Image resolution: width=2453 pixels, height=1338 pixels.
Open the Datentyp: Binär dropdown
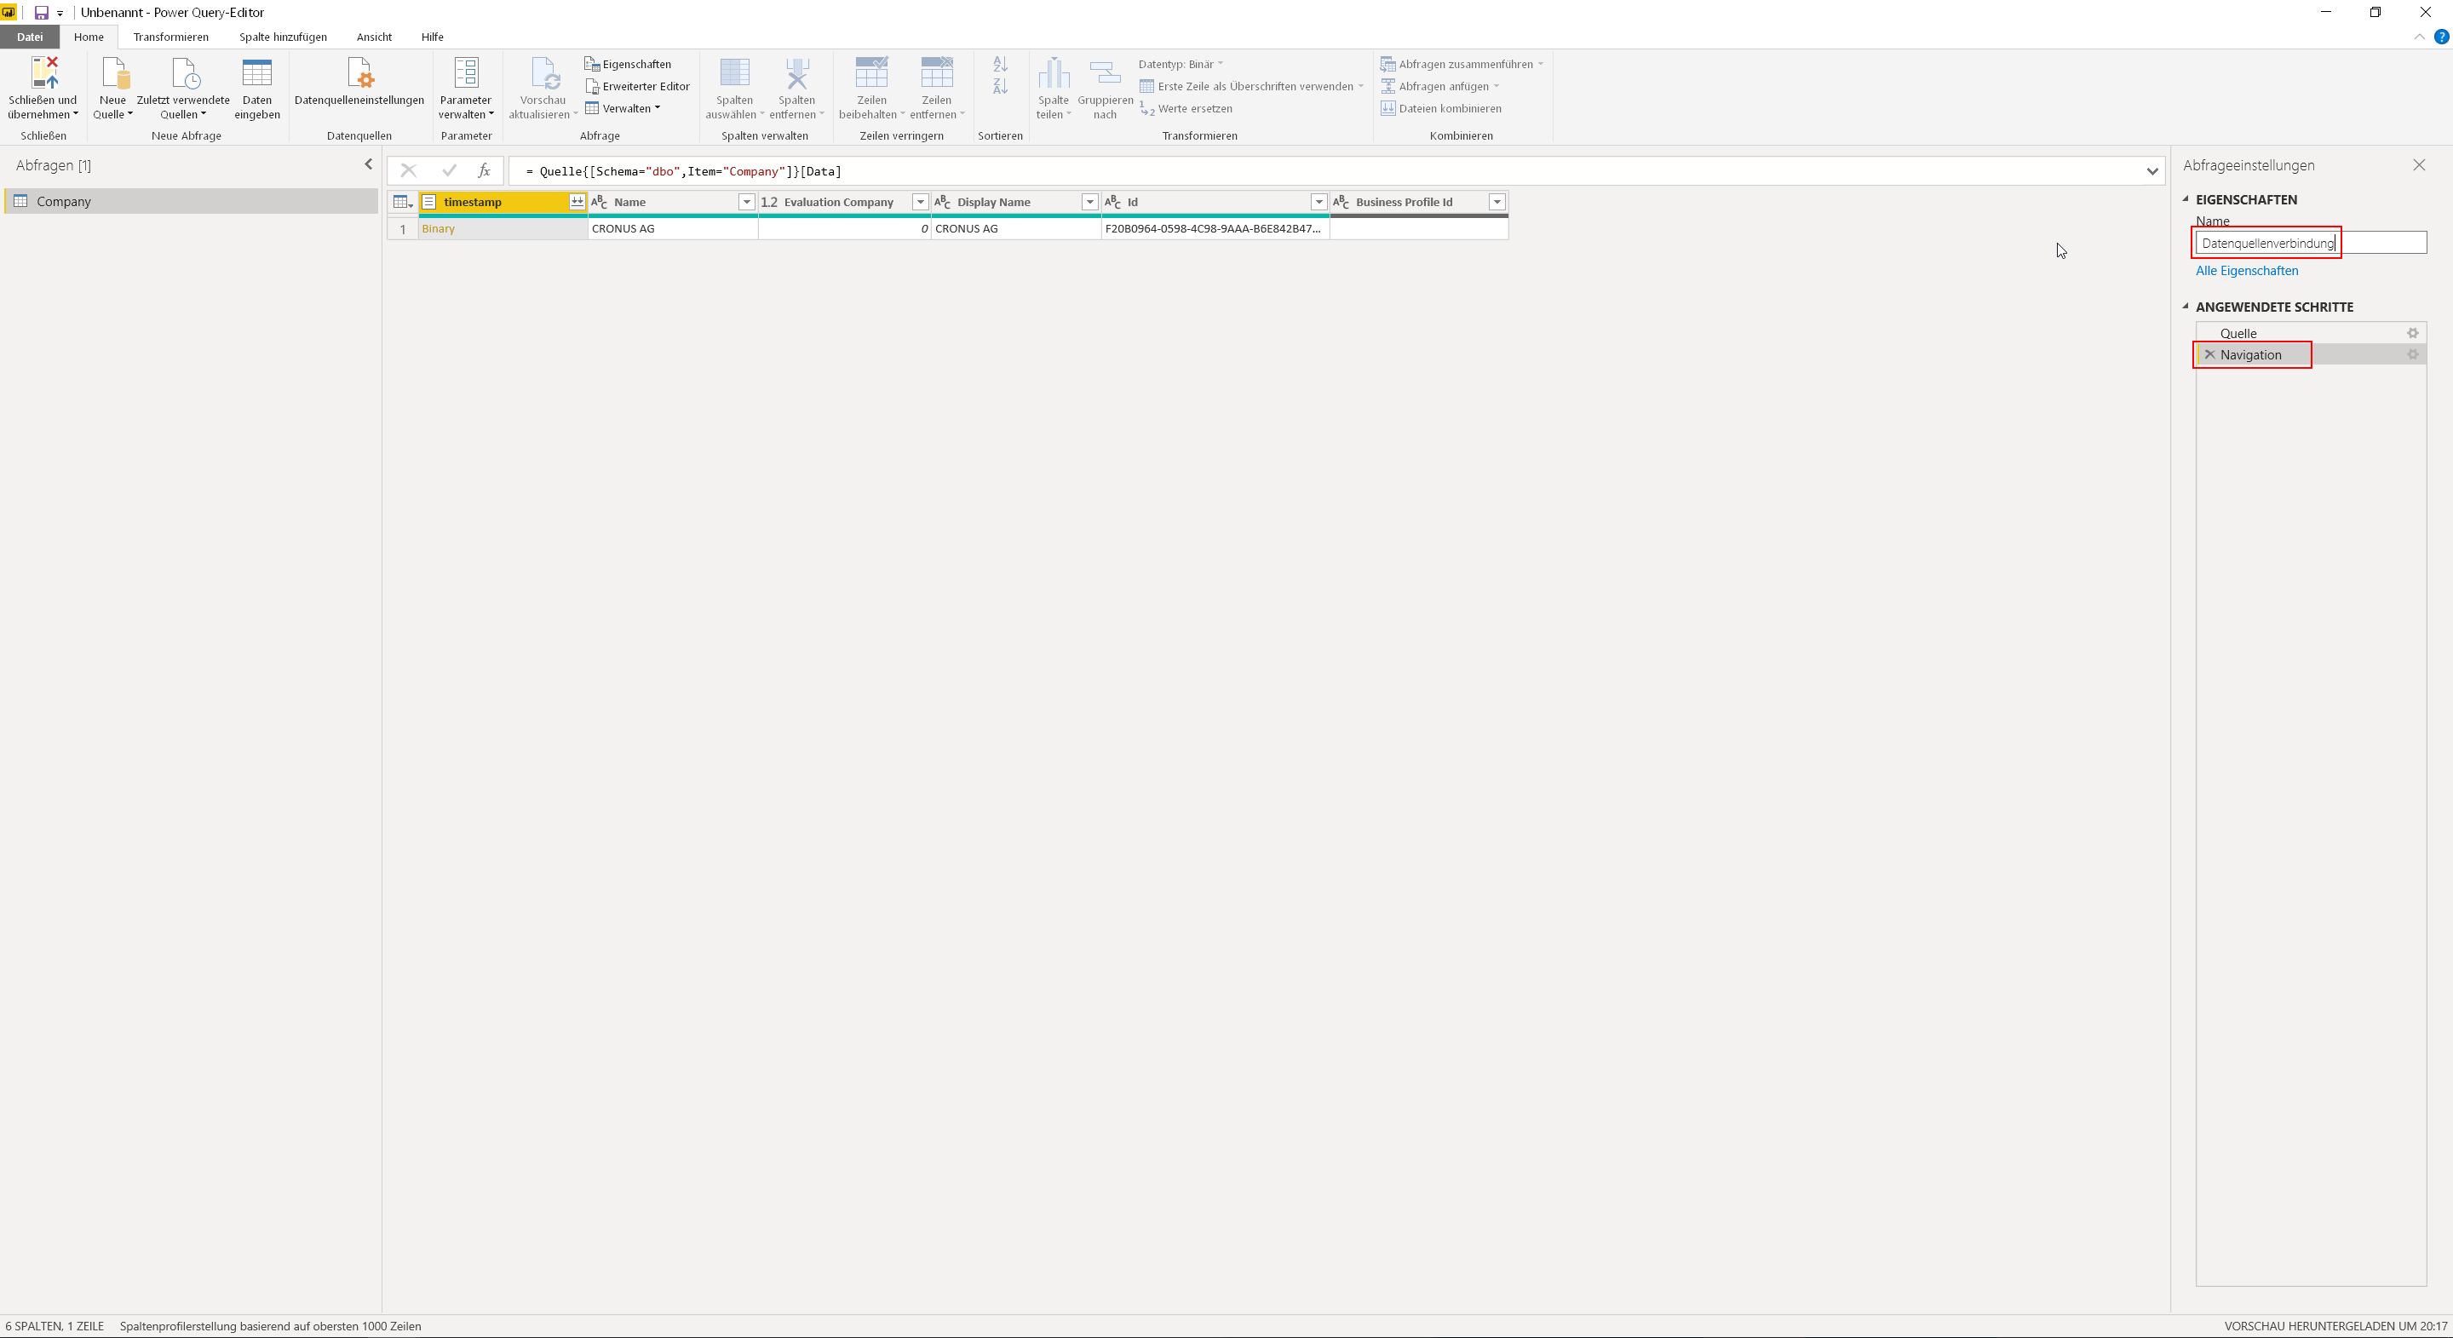pos(1181,64)
